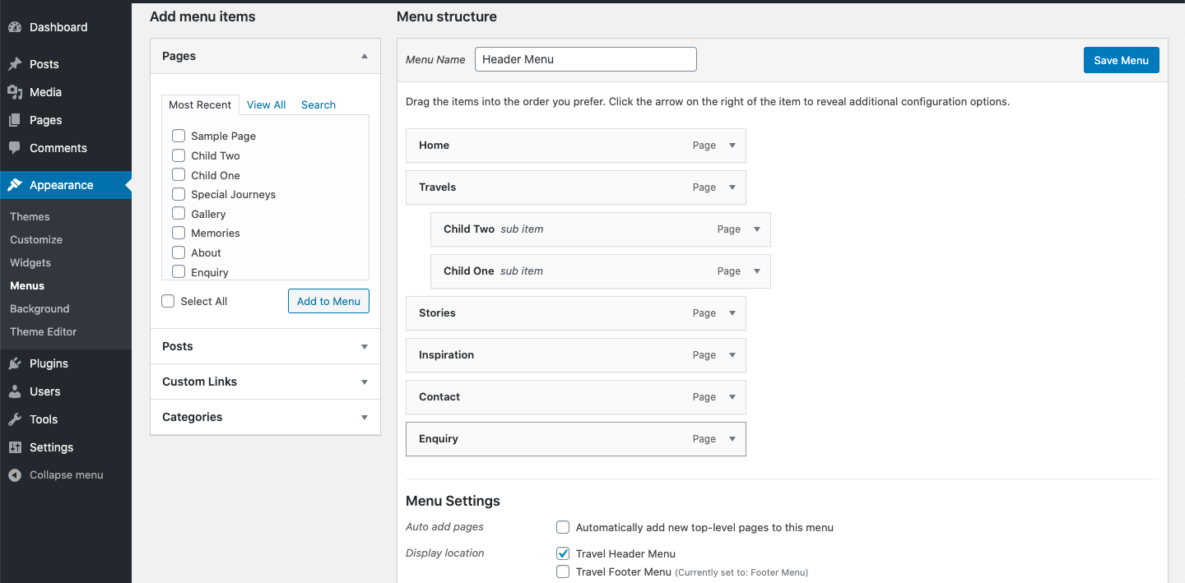The width and height of the screenshot is (1185, 583).
Task: Click the Menu Name text field
Action: pyautogui.click(x=585, y=59)
